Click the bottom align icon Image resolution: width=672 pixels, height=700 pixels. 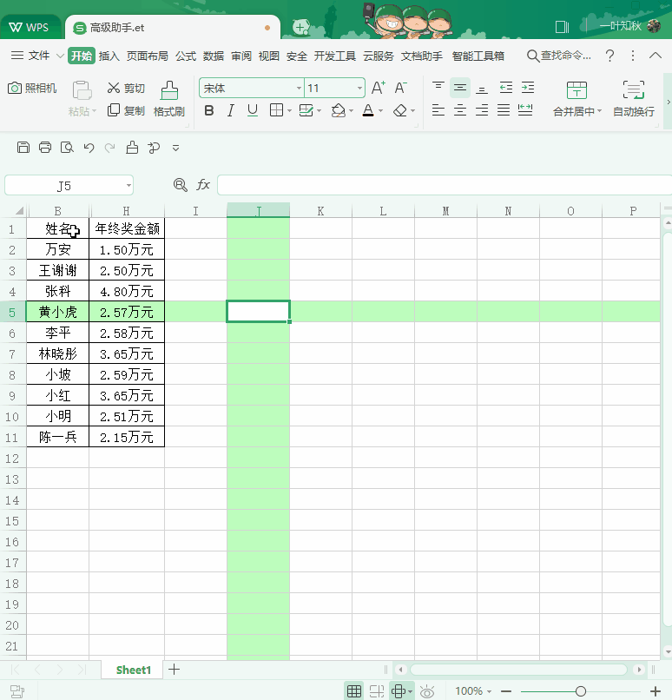click(482, 89)
